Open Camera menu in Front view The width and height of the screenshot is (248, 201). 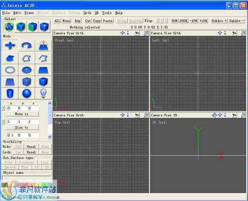(59, 33)
